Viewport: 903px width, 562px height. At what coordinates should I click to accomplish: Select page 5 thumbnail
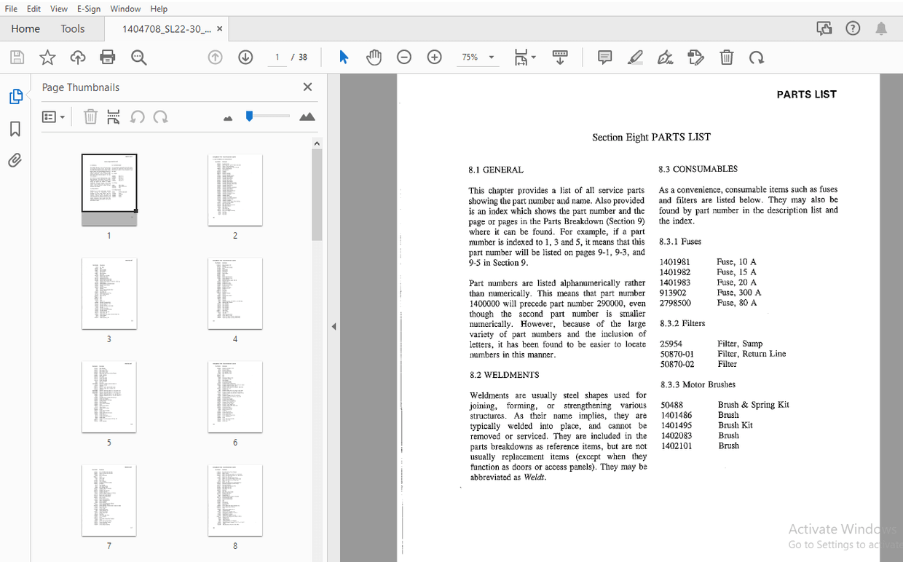[x=109, y=397]
